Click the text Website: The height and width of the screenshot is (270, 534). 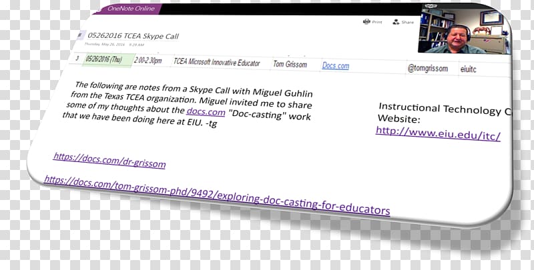point(398,119)
